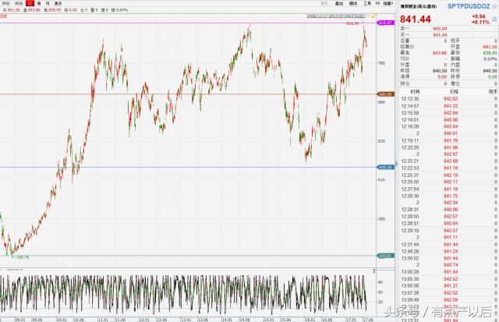The image size is (499, 322).
Task: Click the 916.34 high label on chart
Action: click(352, 23)
